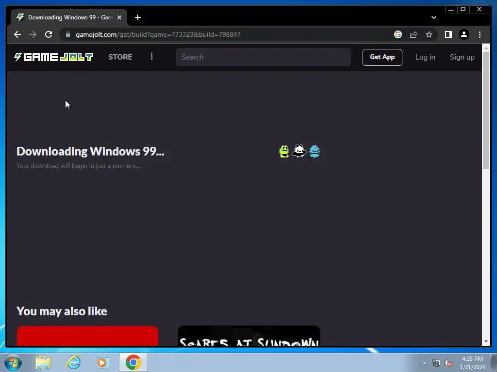This screenshot has height=372, width=497.
Task: Click the address bar URL
Action: (158, 34)
